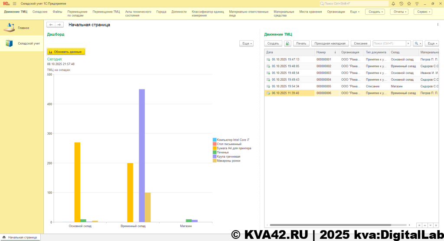Screen dimensions: 444x241
Task: Open the history clock icon
Action: (401, 3)
